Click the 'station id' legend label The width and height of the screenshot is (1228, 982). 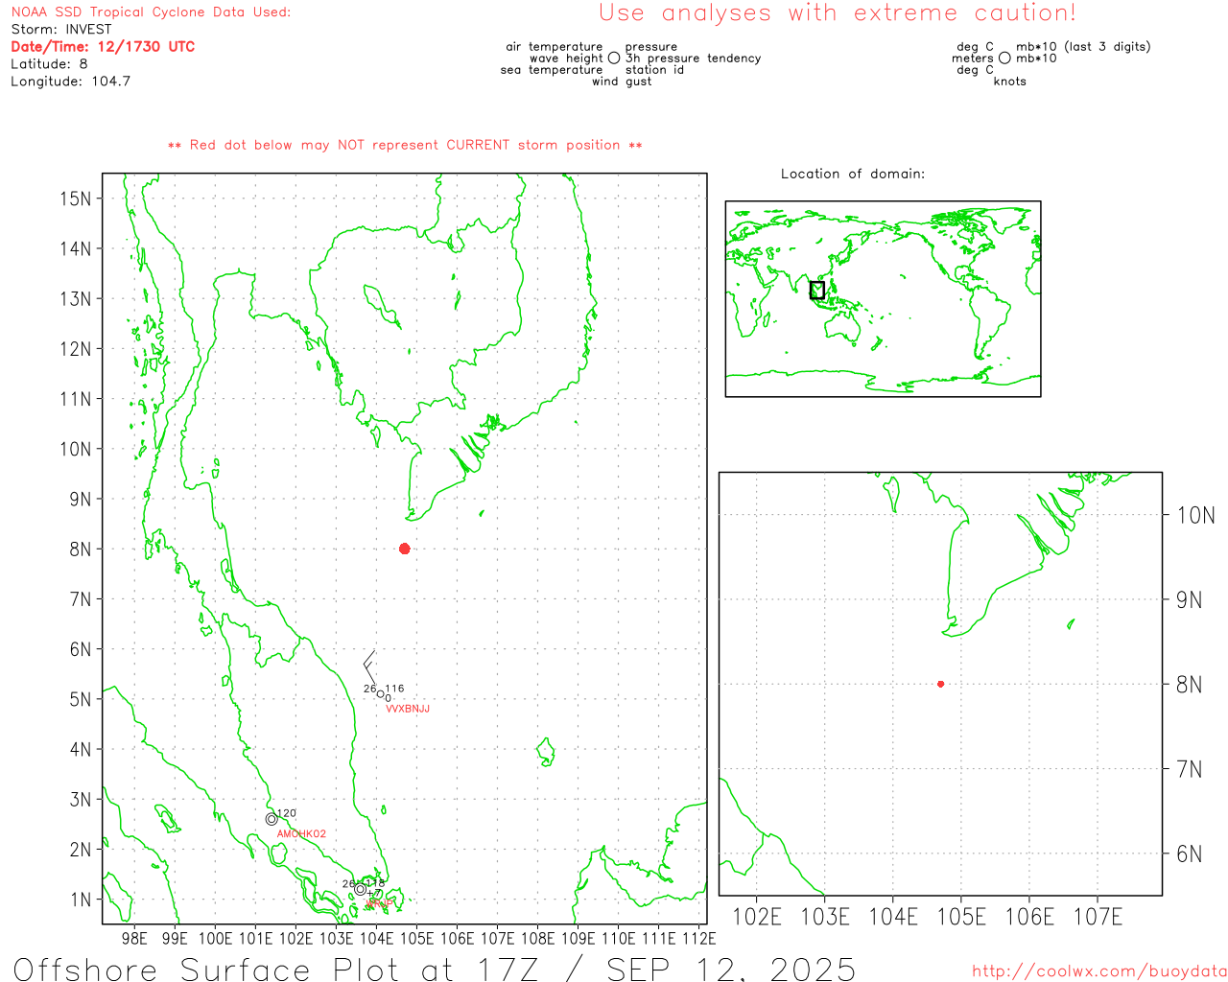tap(654, 70)
